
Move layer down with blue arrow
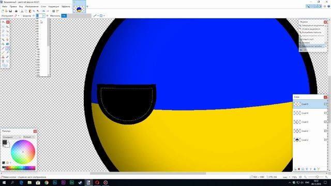(x=314, y=169)
